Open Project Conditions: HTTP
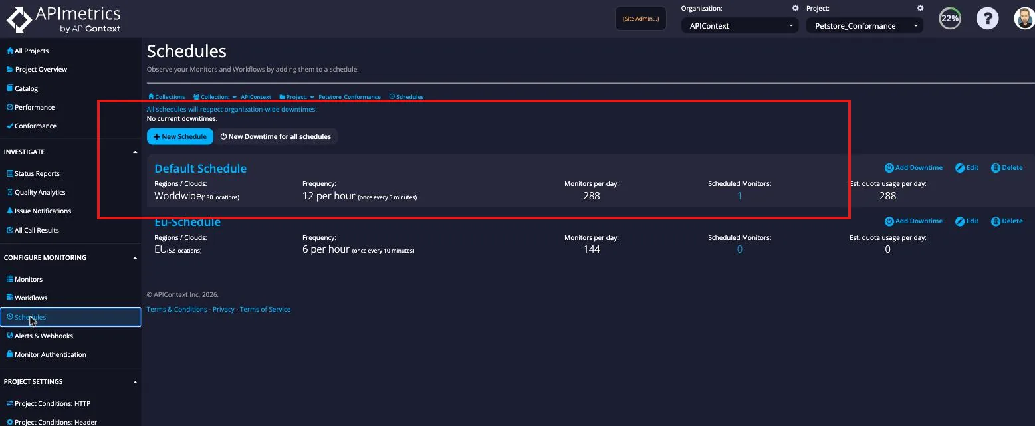Screen dimensions: 1035x426 pos(49,403)
